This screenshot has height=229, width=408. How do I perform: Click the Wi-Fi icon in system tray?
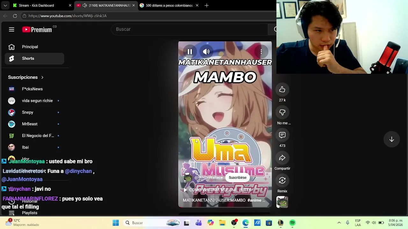pos(368,223)
